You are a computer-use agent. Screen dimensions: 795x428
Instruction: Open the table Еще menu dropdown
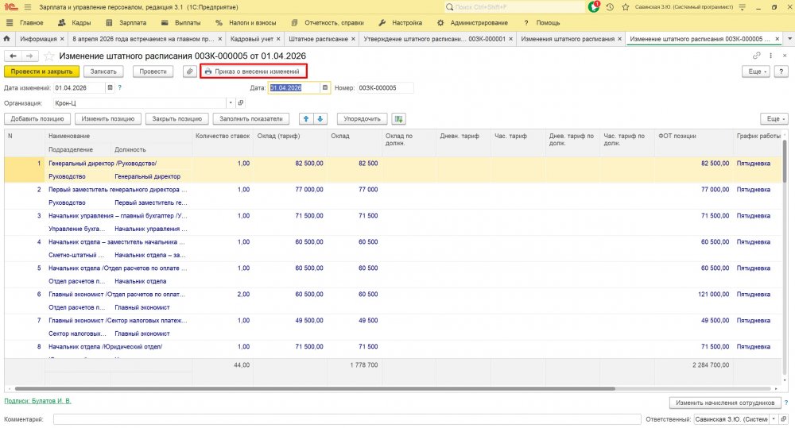(x=774, y=118)
